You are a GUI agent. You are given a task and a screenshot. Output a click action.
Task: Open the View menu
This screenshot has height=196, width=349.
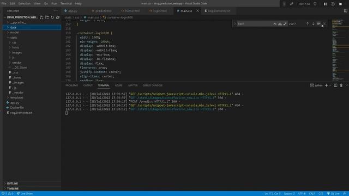click(37, 4)
